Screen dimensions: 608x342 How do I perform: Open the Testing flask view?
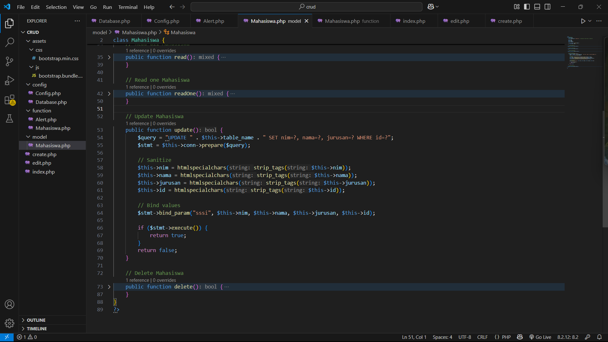pyautogui.click(x=9, y=119)
